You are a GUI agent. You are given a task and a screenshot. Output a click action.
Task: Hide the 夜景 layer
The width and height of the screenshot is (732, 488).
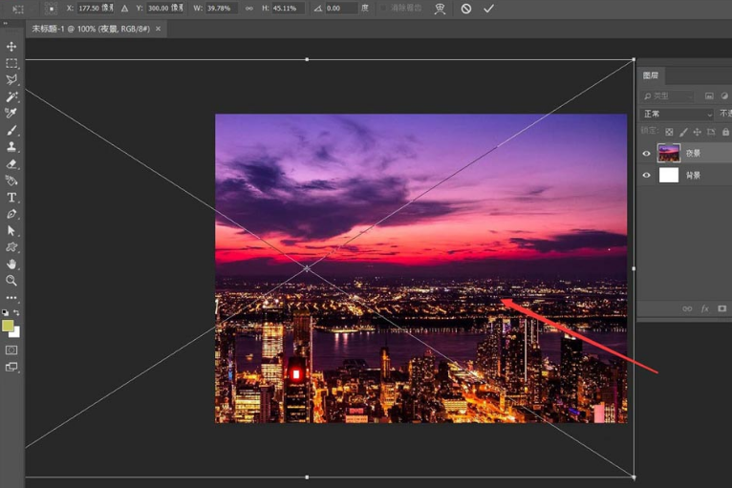click(x=646, y=153)
